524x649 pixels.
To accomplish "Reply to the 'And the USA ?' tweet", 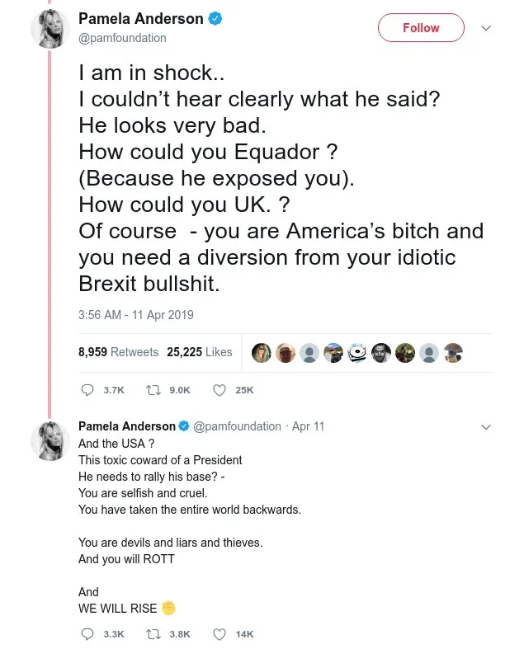I will [88, 634].
